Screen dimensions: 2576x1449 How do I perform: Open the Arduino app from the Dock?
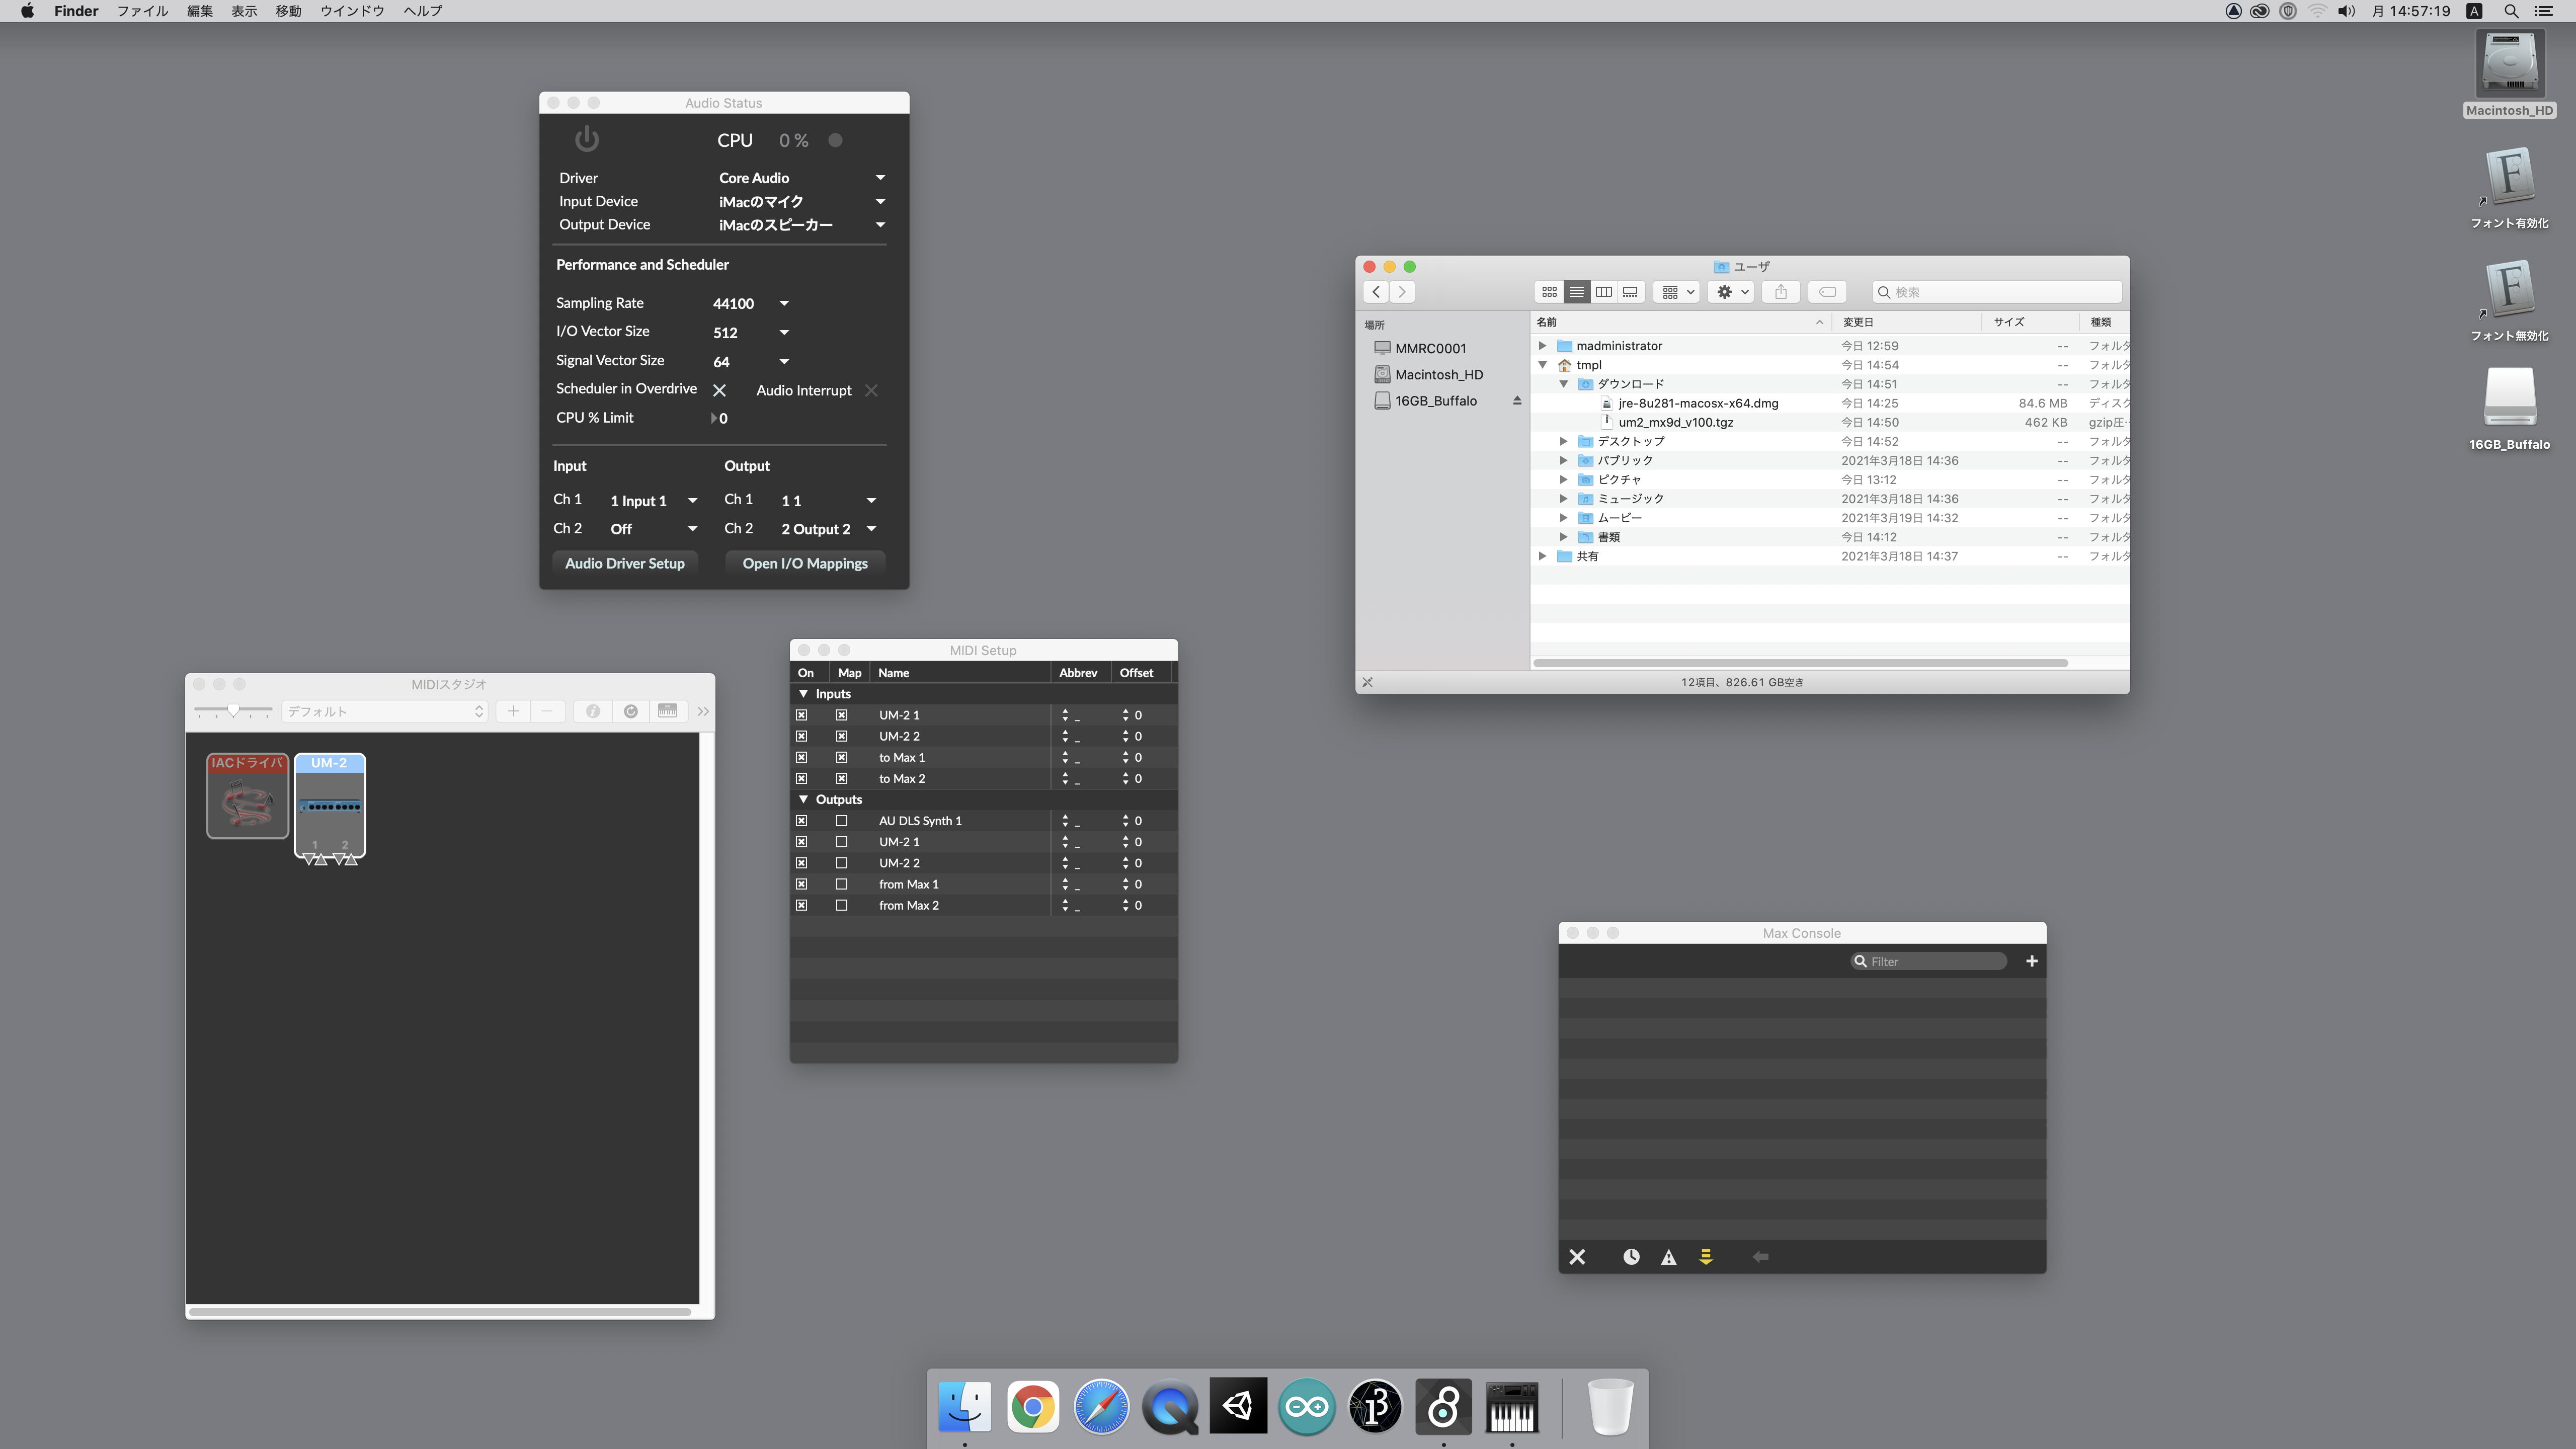(x=1306, y=1407)
